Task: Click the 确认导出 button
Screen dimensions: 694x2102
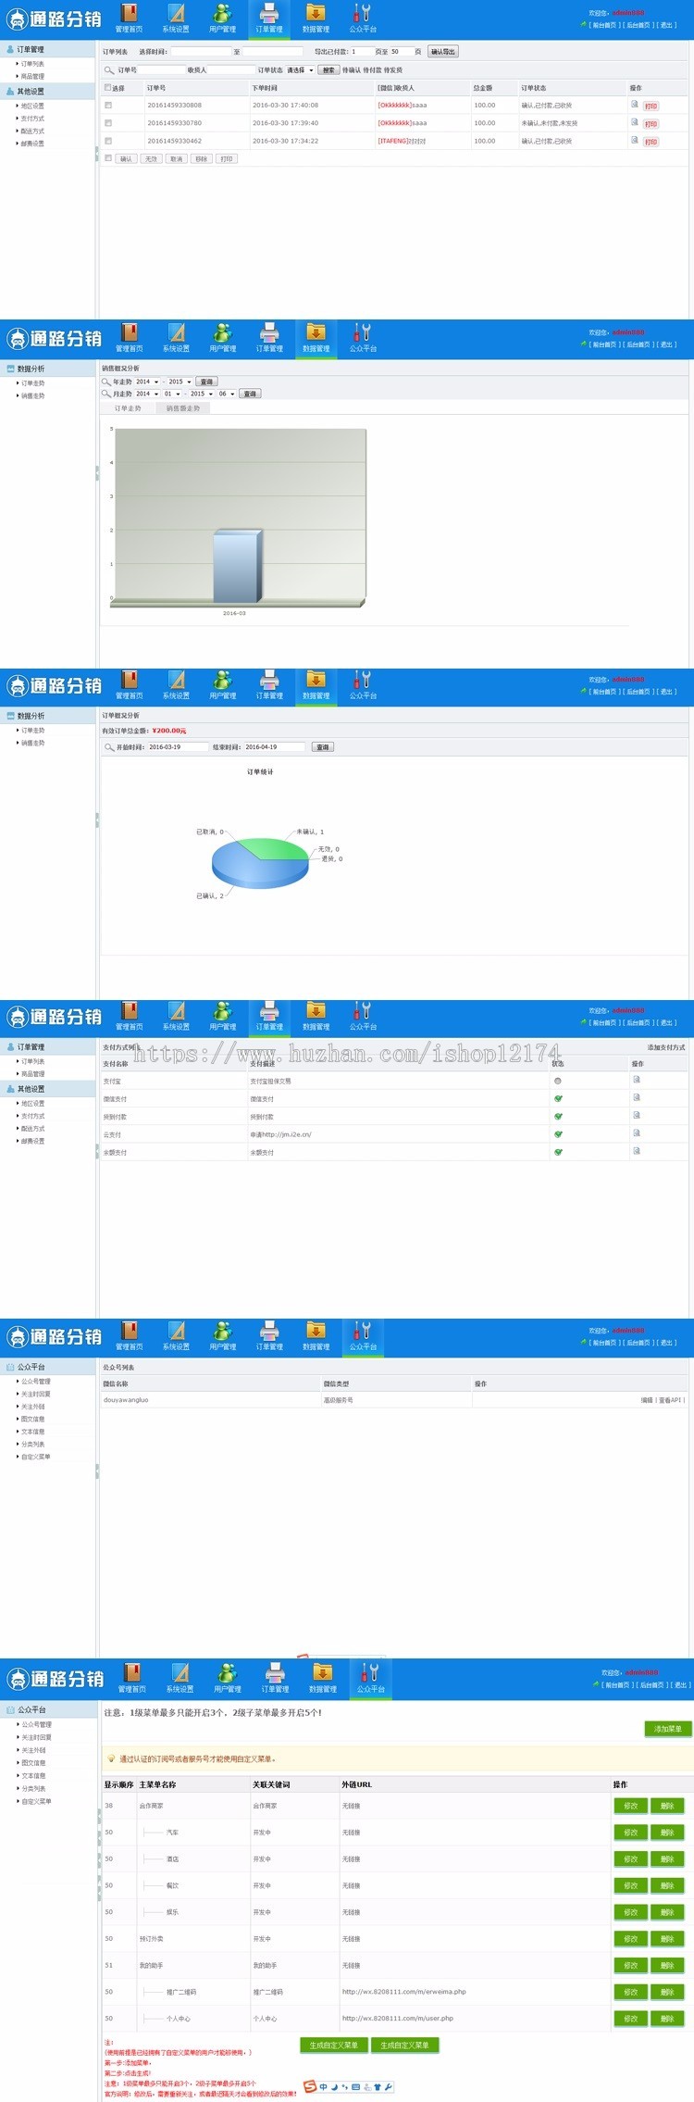Action: pos(443,52)
